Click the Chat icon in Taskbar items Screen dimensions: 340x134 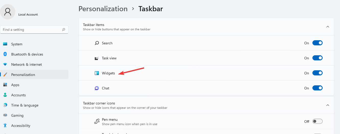(97, 88)
